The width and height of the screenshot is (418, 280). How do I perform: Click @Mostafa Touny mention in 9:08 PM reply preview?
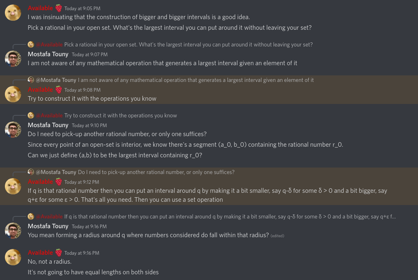click(x=56, y=80)
